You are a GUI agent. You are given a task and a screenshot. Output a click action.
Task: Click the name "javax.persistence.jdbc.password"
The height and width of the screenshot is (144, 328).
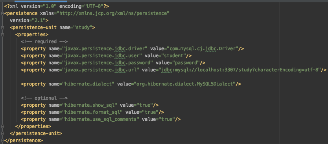click(108, 63)
